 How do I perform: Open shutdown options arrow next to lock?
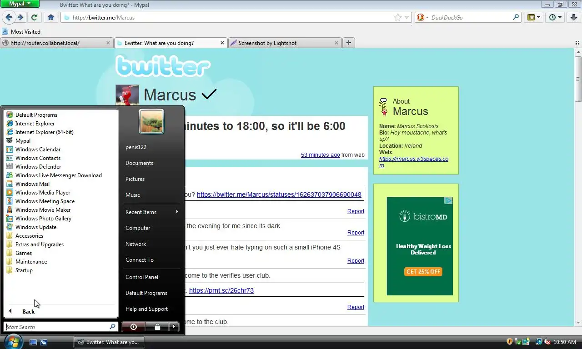174,327
